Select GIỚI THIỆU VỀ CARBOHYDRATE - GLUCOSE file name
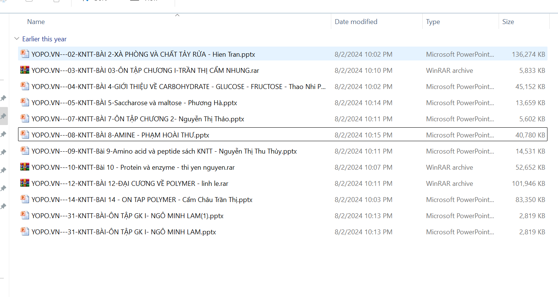 coord(179,87)
